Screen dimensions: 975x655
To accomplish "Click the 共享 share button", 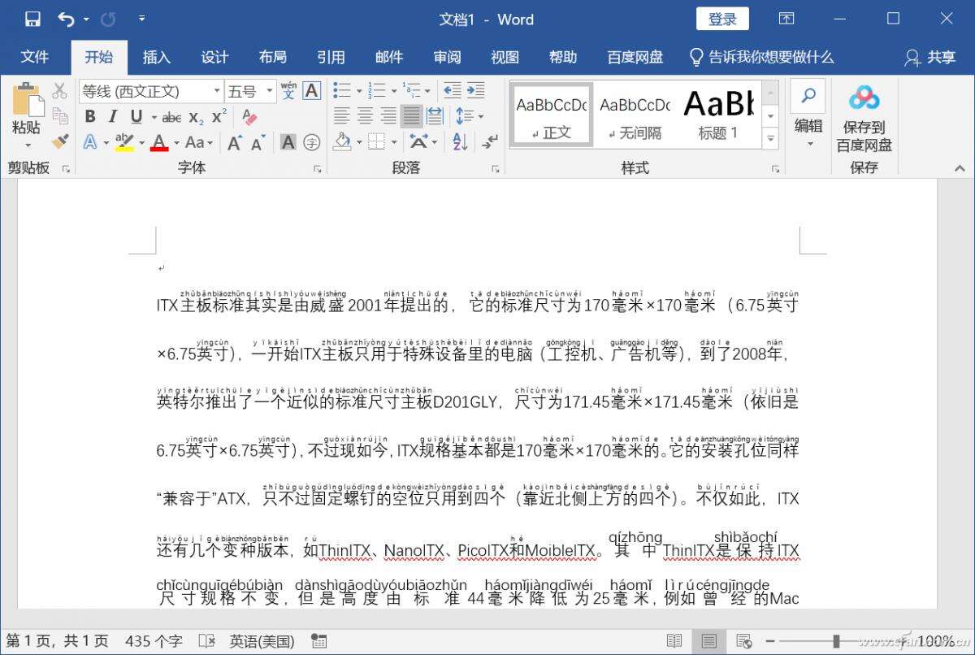I will click(x=931, y=57).
